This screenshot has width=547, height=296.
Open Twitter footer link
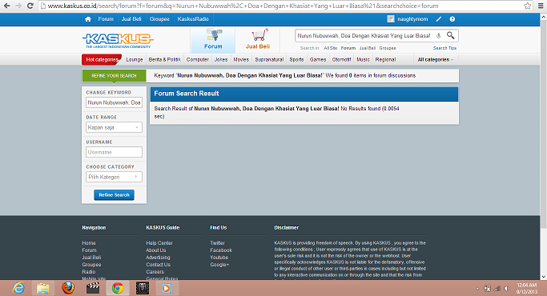217,243
